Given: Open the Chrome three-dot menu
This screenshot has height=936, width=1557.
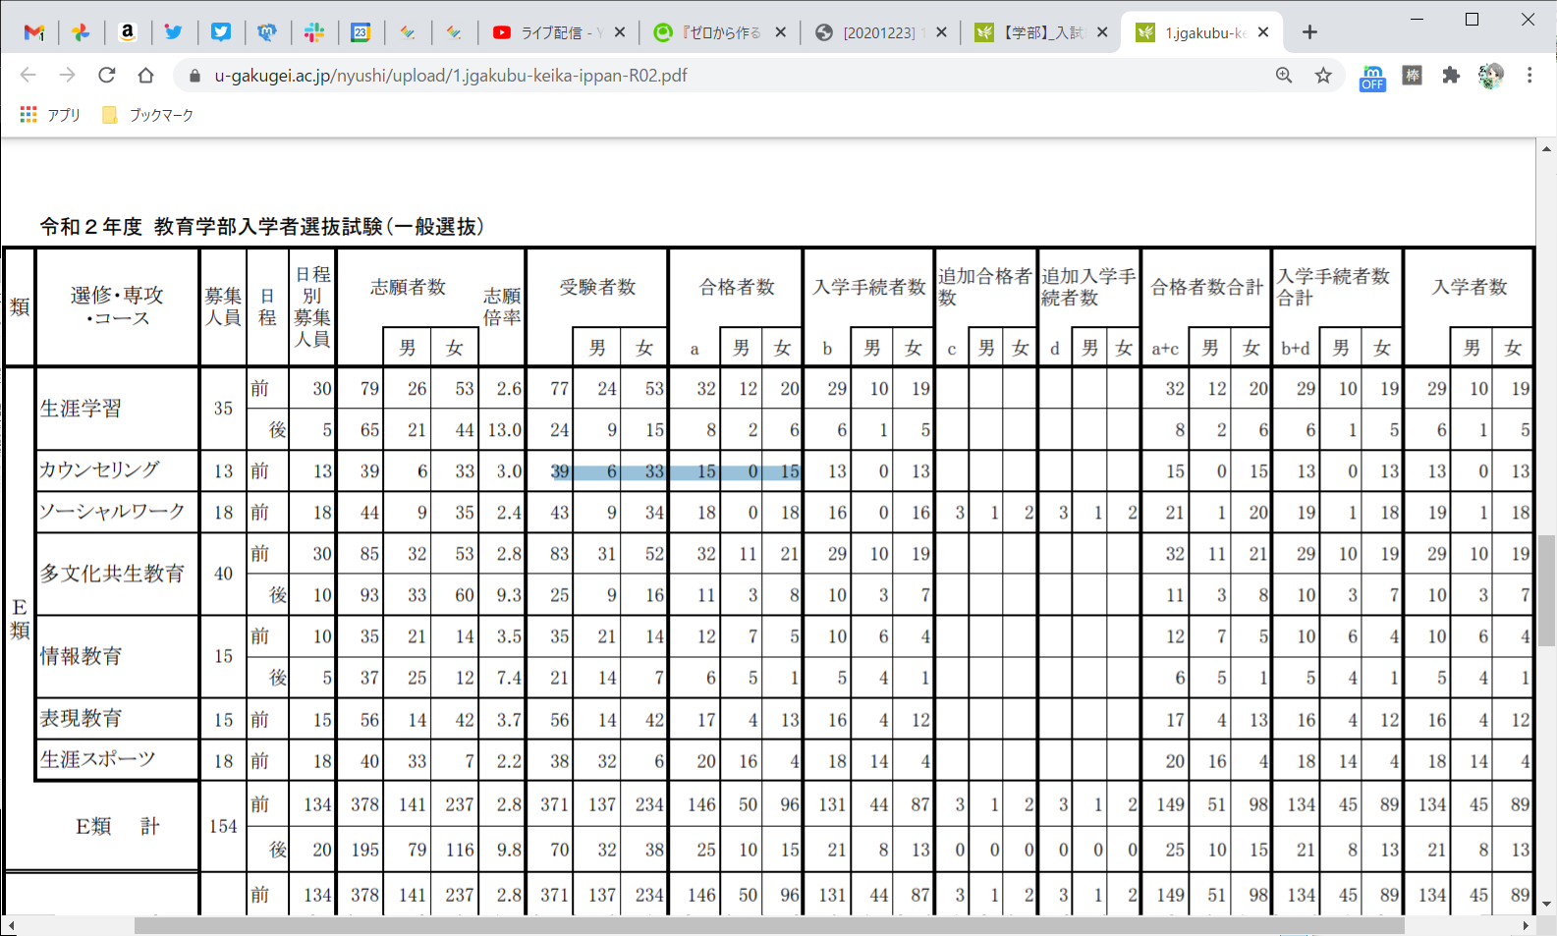Looking at the screenshot, I should point(1529,76).
